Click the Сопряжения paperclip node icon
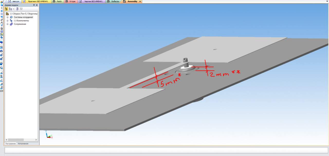This screenshot has height=156, width=329. (11, 24)
